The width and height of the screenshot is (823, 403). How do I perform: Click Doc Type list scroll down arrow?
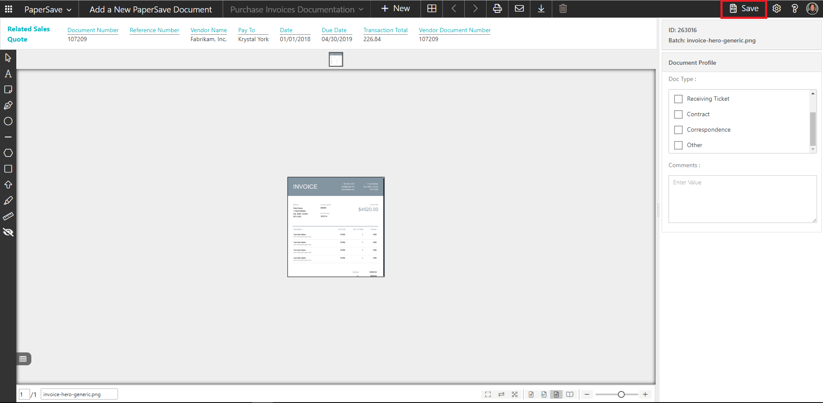pos(813,149)
